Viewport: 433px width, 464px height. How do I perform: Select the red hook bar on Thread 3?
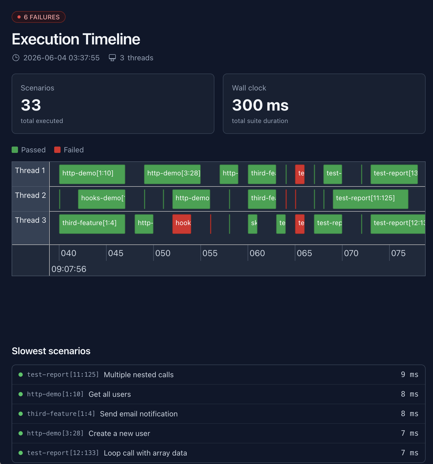(x=182, y=224)
